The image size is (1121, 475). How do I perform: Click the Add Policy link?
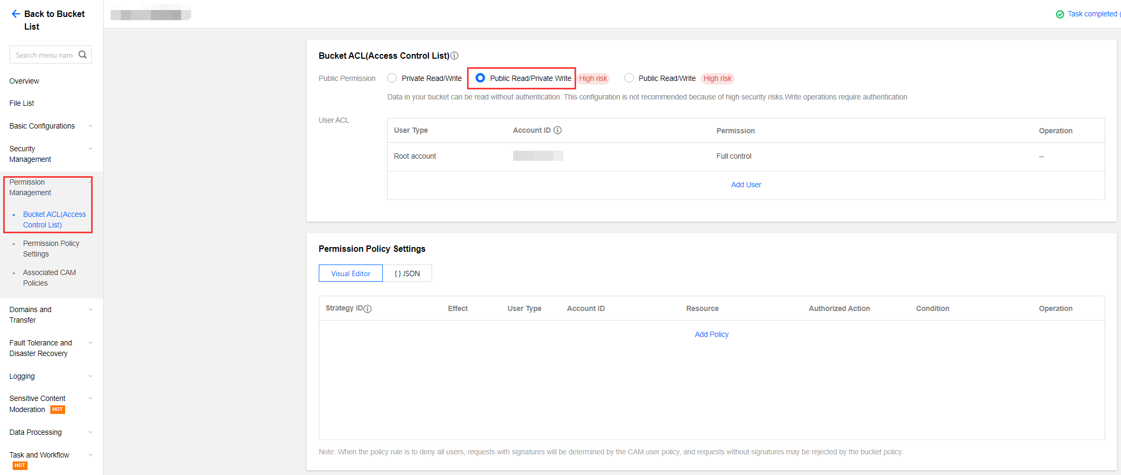tap(711, 334)
